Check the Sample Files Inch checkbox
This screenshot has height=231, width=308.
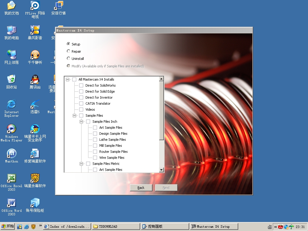pos(88,122)
